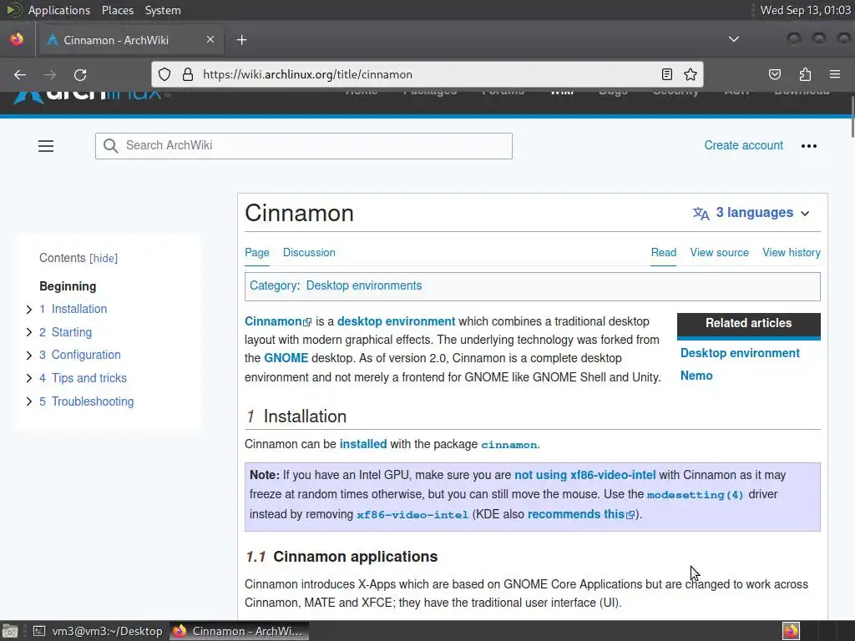Expand the Starting section in contents
Screen dimensions: 855x641
pyautogui.click(x=29, y=332)
